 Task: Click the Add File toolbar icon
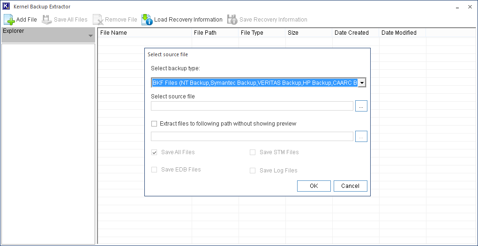pos(9,20)
